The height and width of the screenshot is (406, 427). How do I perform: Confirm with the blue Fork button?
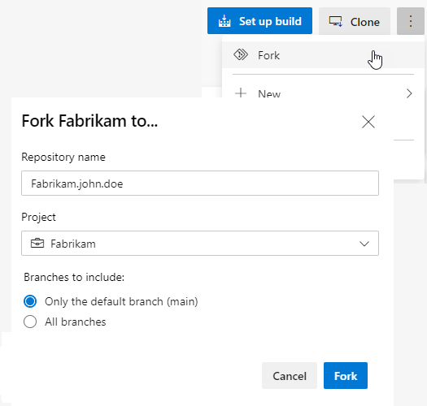(x=346, y=375)
